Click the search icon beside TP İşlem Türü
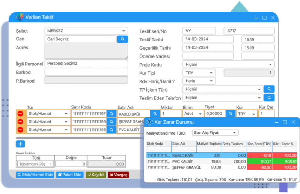Screen dimensions: 300x194 tap(269, 89)
